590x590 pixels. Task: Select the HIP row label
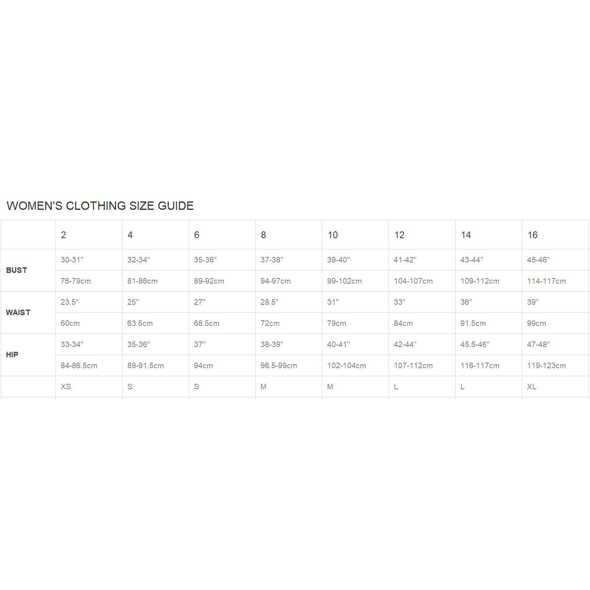tap(12, 355)
